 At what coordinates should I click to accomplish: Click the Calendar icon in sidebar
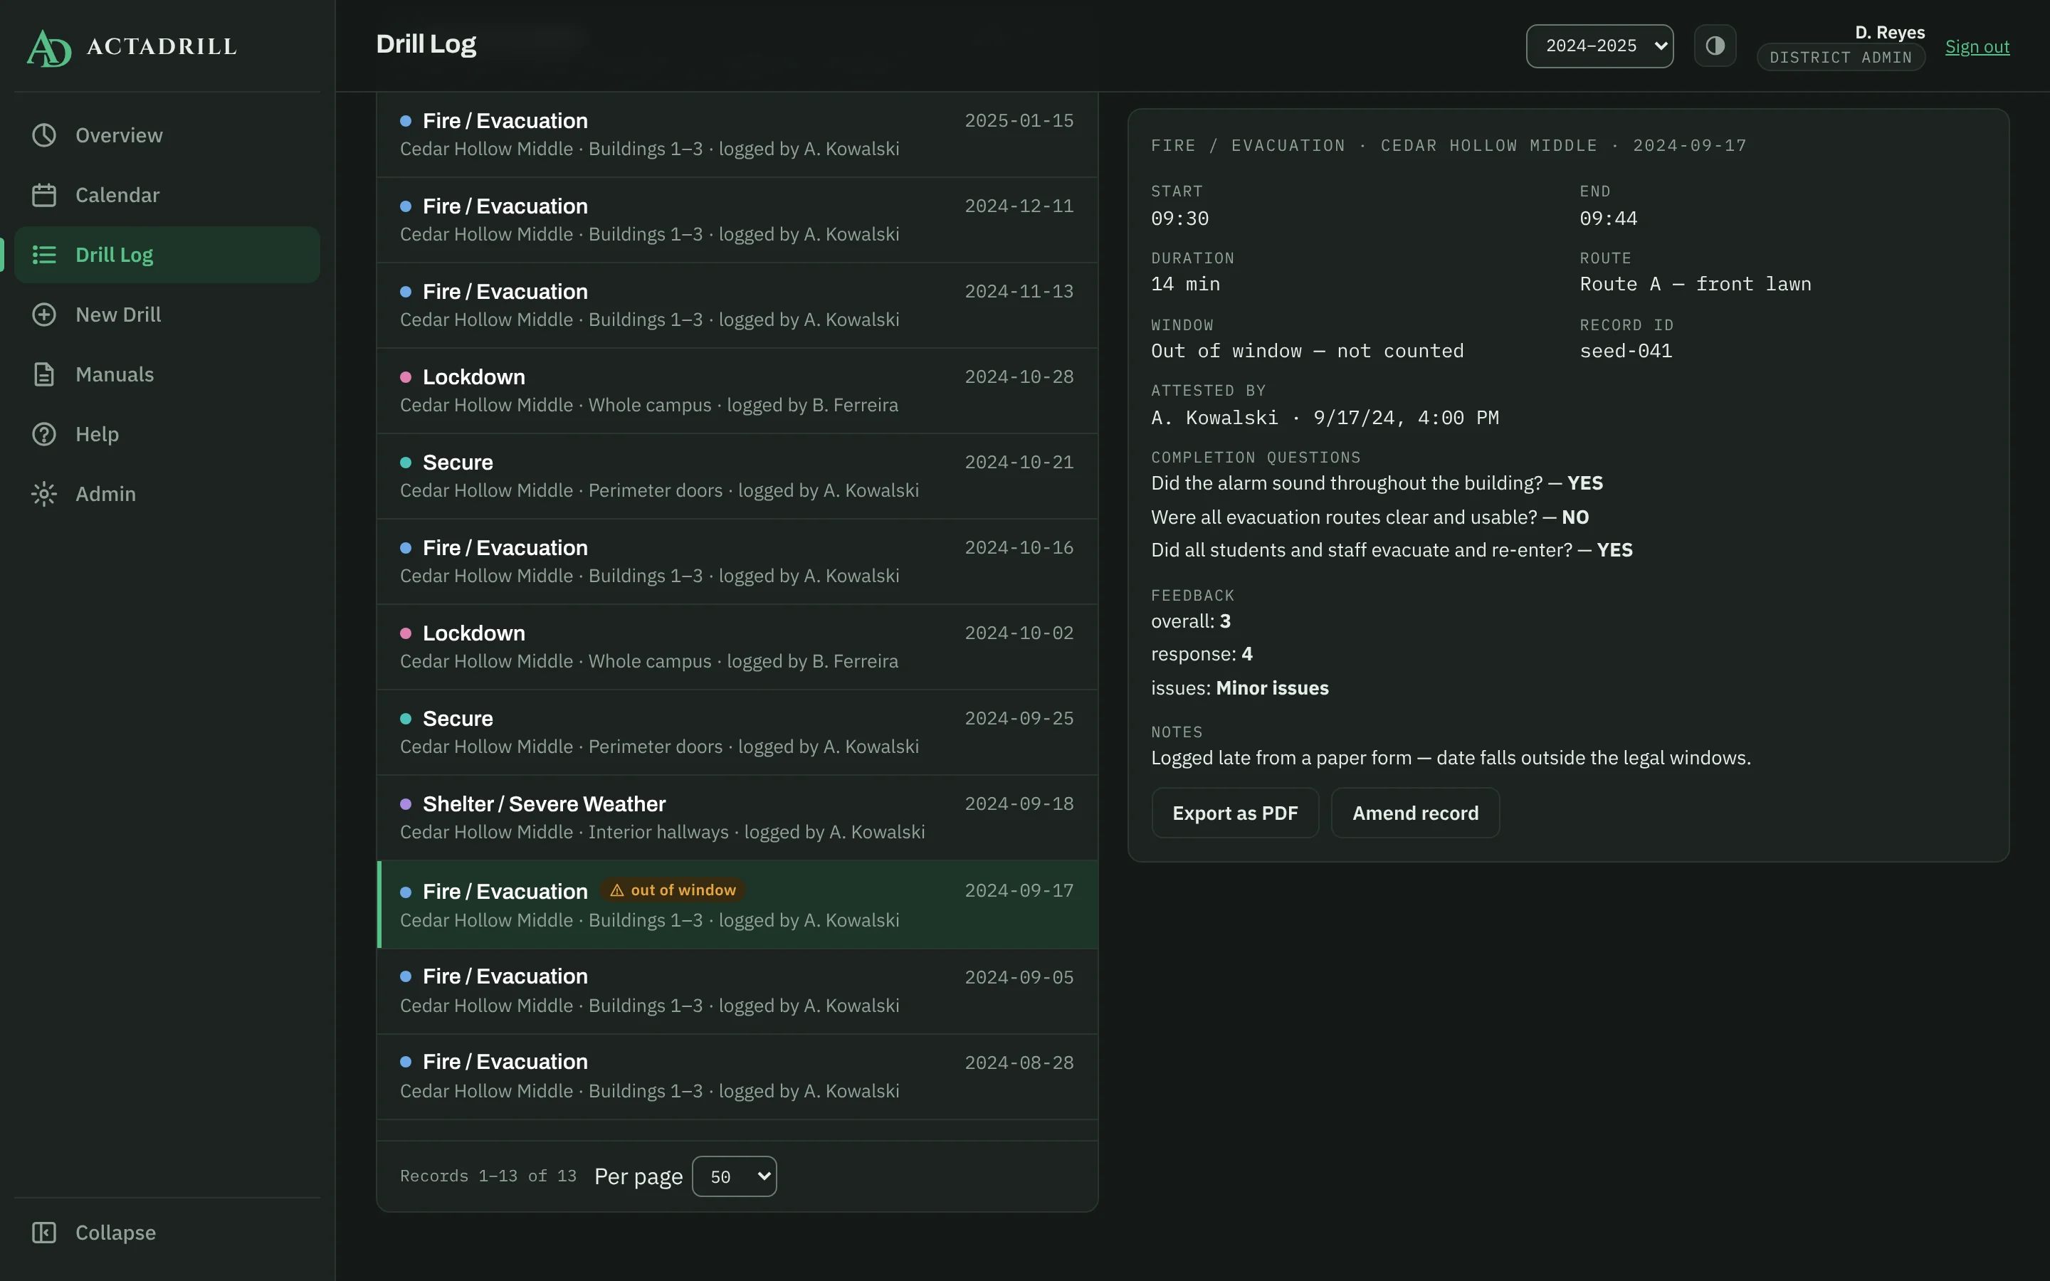(x=44, y=195)
